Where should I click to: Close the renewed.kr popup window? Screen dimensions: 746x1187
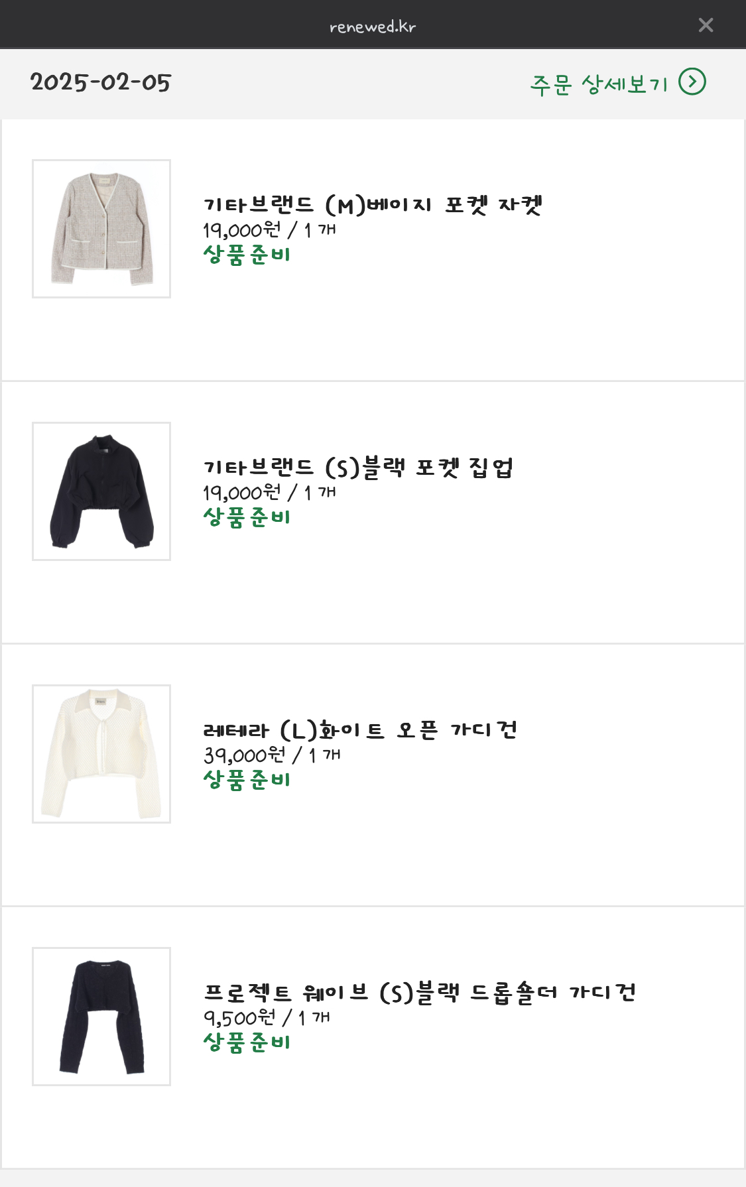tap(706, 25)
